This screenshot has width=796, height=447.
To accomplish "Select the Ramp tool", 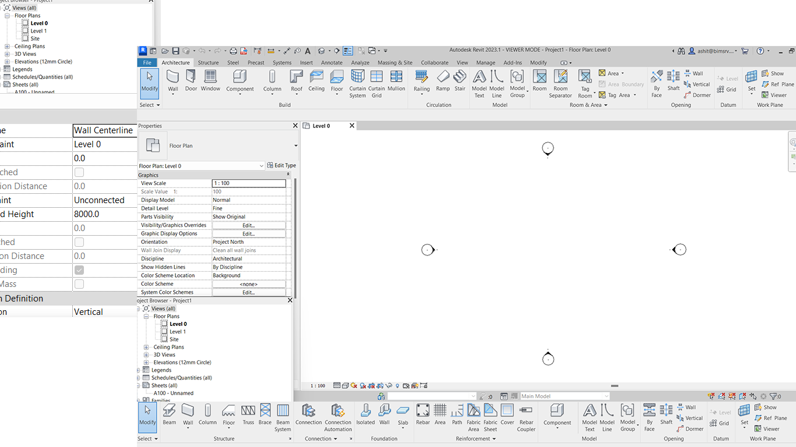I will tap(443, 81).
